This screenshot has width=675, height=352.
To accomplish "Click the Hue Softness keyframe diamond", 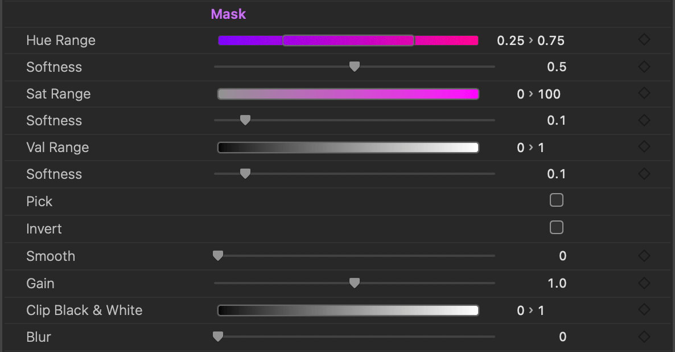I will point(644,67).
